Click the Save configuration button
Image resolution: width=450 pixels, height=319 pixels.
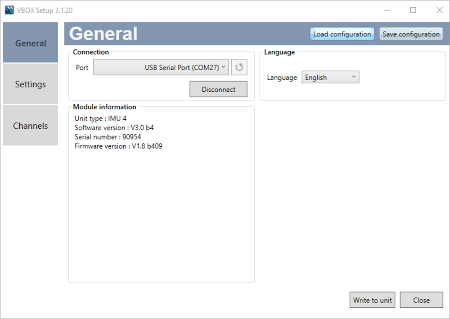point(411,34)
